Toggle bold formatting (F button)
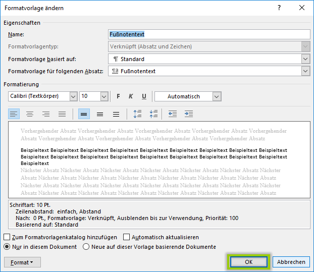This screenshot has width=314, height=272. coord(119,96)
